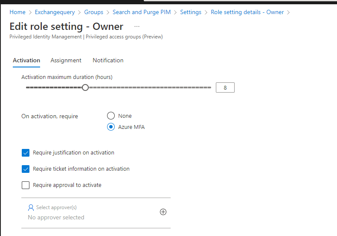Viewport: 337px width, 236px height.
Task: Click the add approver plus icon
Action: click(163, 212)
